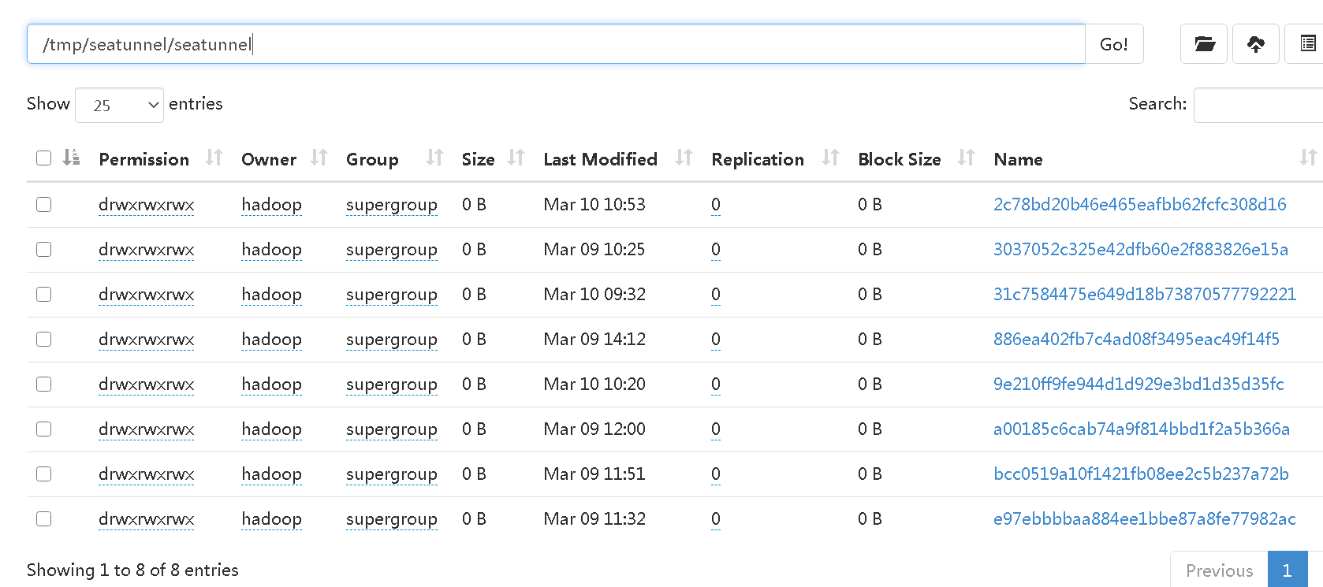
Task: Open directory a00185c6cab74a9f814bbd1f2a5b366a
Action: click(x=1142, y=429)
